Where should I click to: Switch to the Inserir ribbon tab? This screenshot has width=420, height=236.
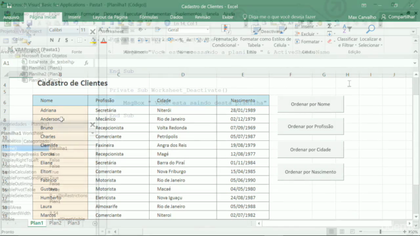pyautogui.click(x=74, y=17)
